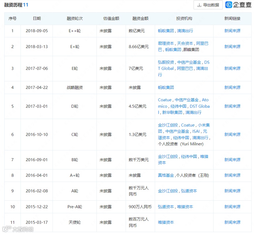Click 弘道资本 in the Pre-A轮 row
Image resolution: width=254 pixels, height=234 pixels.
(166, 207)
